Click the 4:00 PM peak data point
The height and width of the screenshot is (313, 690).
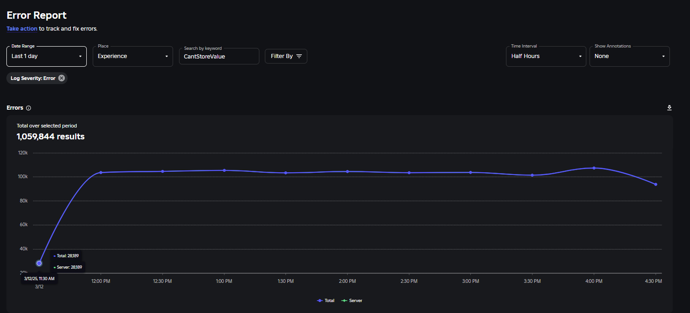594,168
